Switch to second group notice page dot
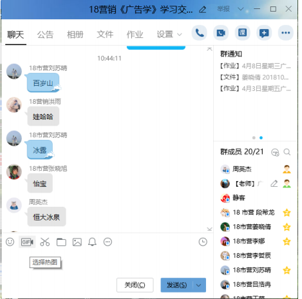The width and height of the screenshot is (302, 299). pos(261,138)
